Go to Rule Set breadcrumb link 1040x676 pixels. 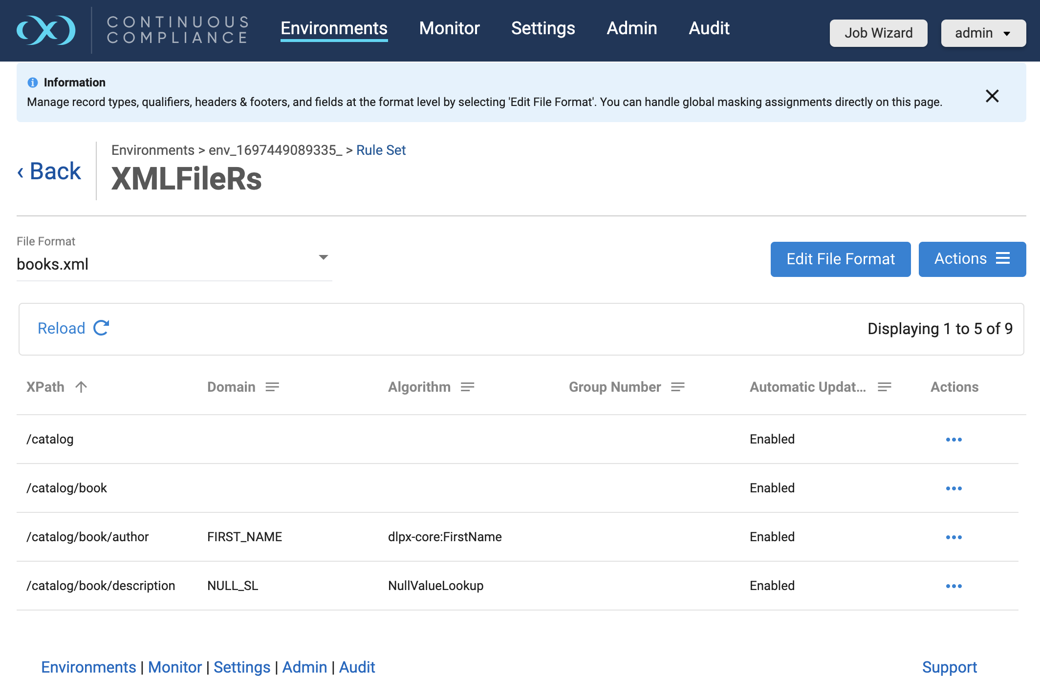tap(381, 150)
